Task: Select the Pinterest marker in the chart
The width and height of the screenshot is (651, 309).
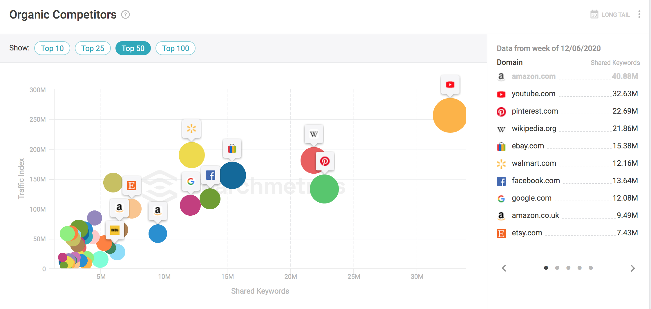Action: (x=325, y=161)
